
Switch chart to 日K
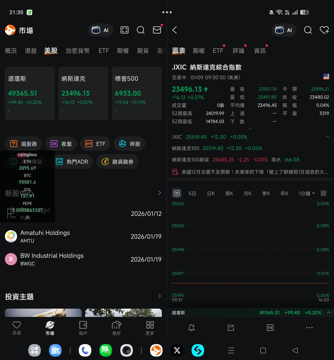pyautogui.click(x=211, y=193)
